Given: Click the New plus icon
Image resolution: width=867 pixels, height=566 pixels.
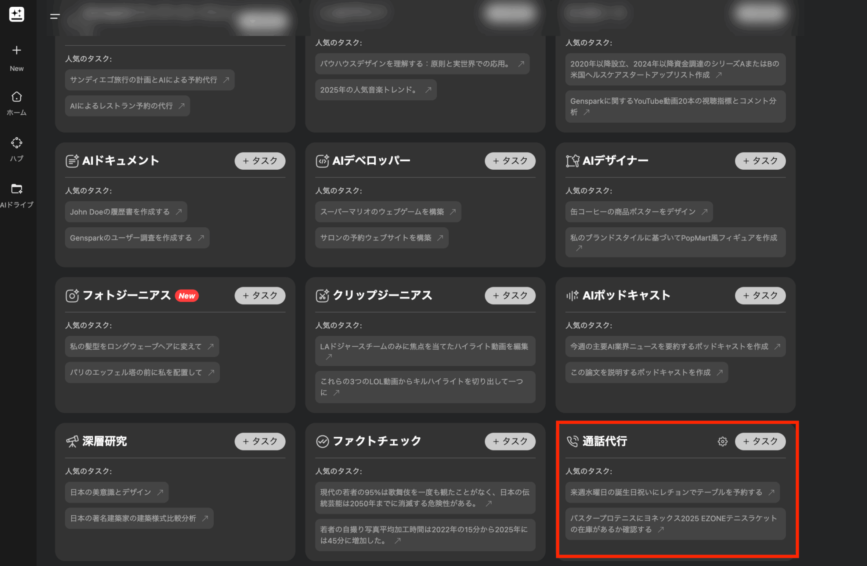Looking at the screenshot, I should pos(17,50).
